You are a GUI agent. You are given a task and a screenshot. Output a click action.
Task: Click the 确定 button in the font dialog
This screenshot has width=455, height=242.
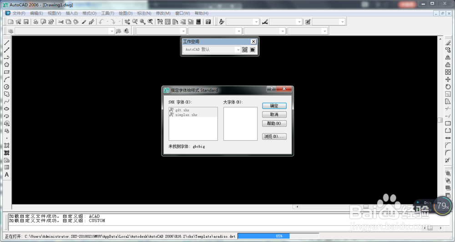(274, 106)
